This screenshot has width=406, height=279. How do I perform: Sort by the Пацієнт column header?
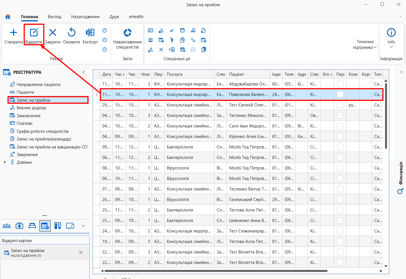pos(248,74)
